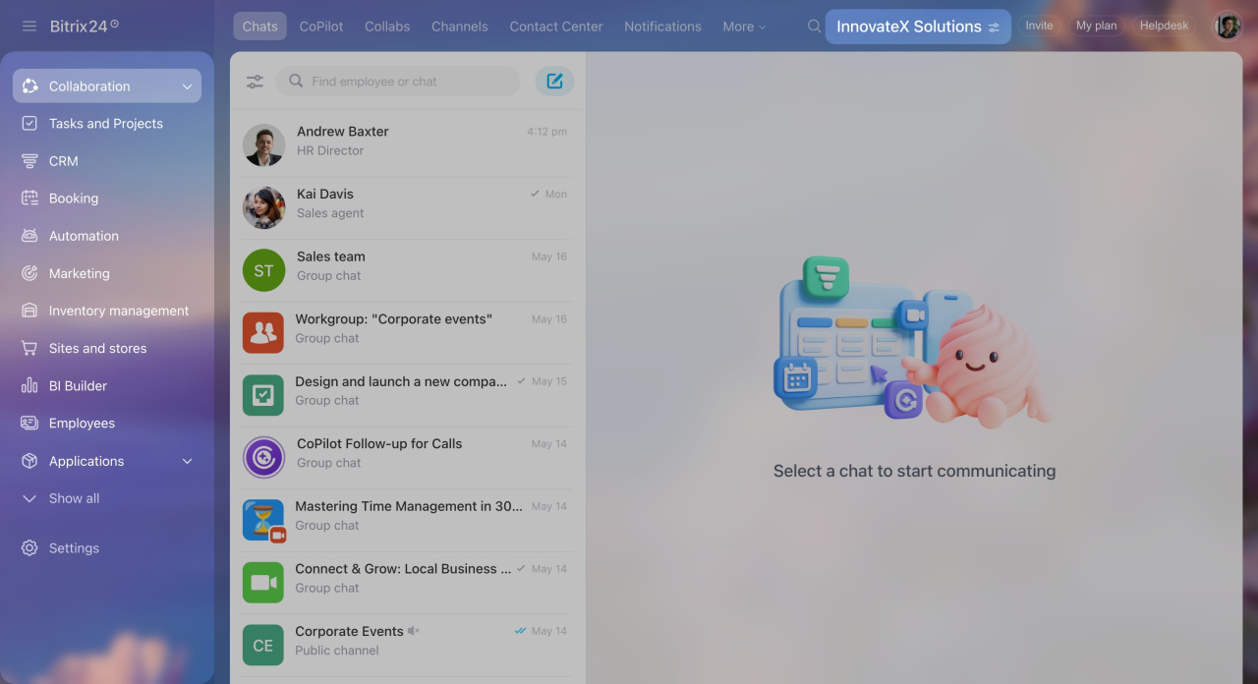Screen dimensions: 1258x684
Task: Click the muted speaker icon on Corporate Events
Action: coord(414,631)
